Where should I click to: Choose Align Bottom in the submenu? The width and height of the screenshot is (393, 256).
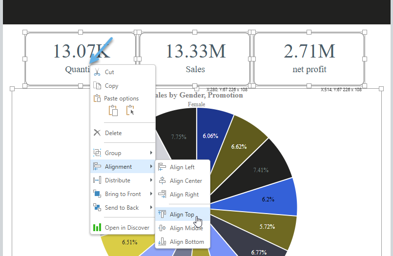(x=183, y=242)
